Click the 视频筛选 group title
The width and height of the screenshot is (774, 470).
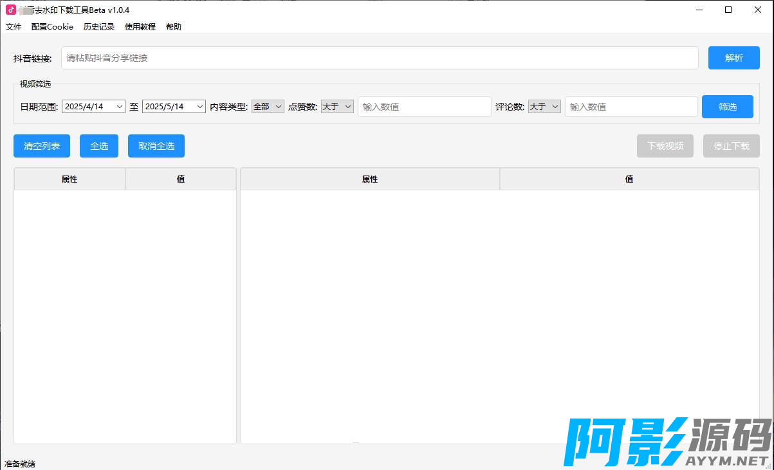click(x=35, y=84)
